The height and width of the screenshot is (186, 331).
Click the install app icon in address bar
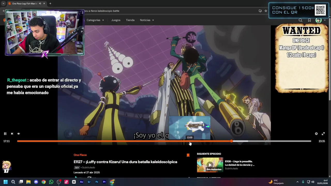[260, 11]
